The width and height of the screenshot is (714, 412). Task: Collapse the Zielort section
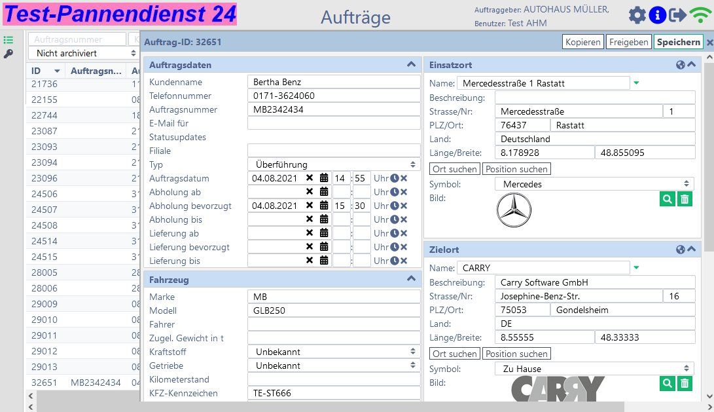691,250
